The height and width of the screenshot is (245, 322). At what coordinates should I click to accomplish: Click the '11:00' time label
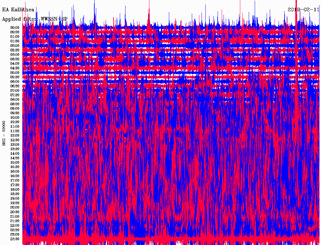15,127
